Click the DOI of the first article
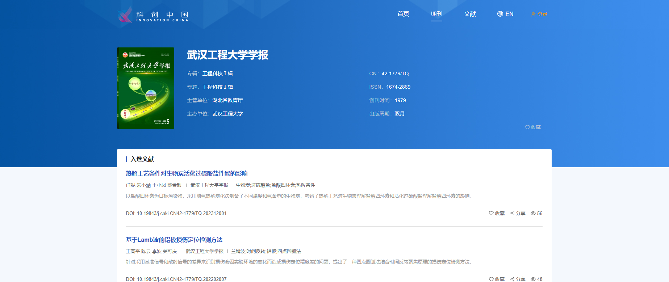Screen dimensions: 669x282 coord(176,213)
